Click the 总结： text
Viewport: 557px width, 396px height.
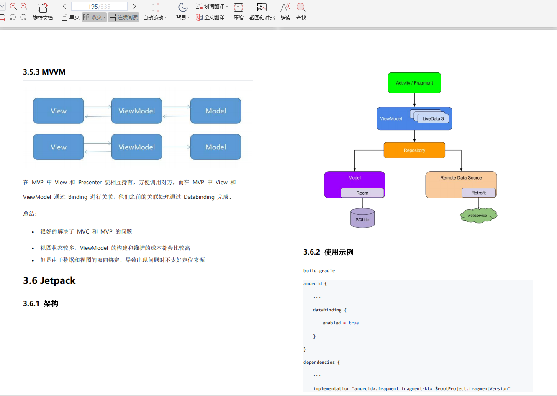pyautogui.click(x=31, y=213)
